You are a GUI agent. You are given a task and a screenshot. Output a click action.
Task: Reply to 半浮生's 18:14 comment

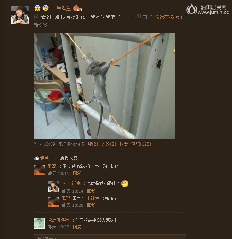click(x=91, y=191)
